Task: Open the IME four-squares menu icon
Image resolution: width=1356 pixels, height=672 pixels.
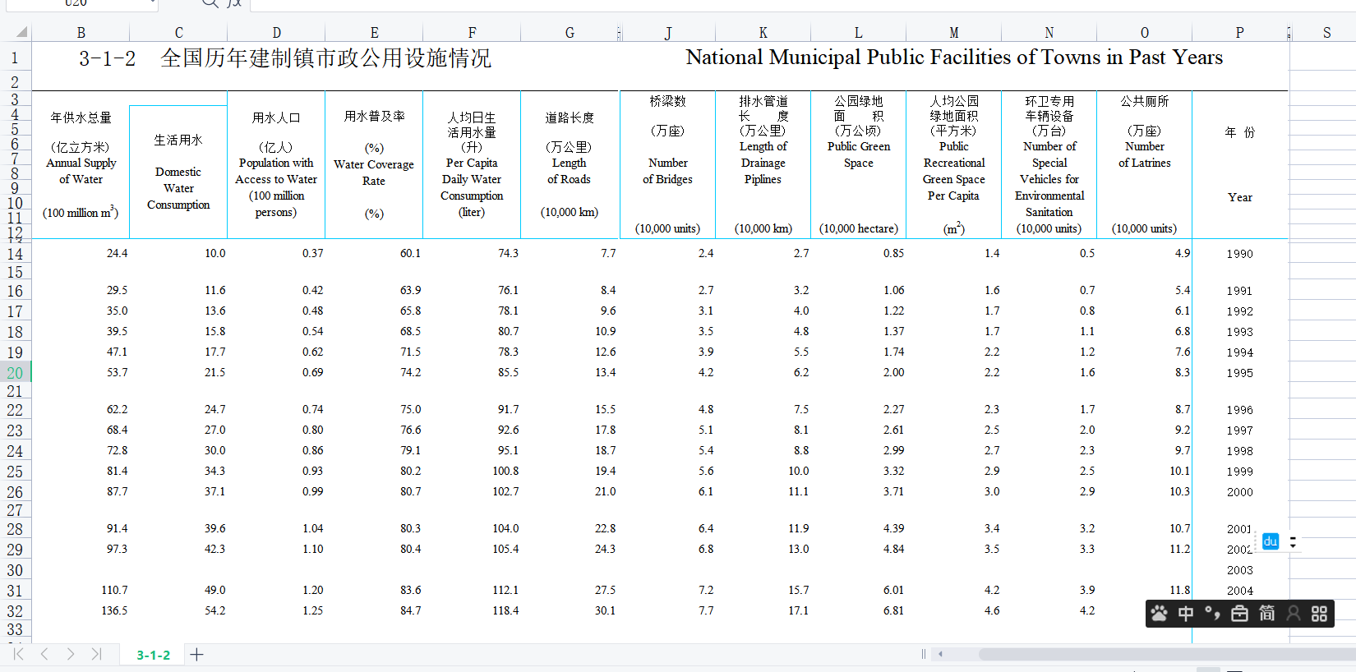Action: coord(1319,614)
